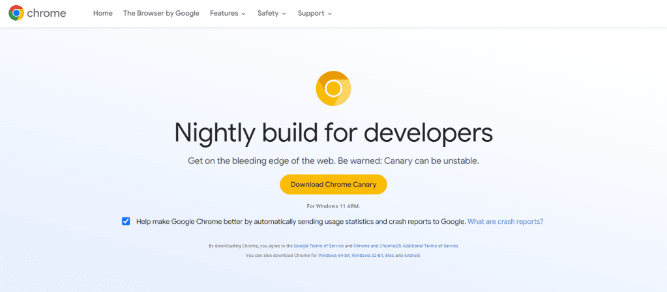667x292 pixels.
Task: Click the yellow Chrome Canary icon
Action: [x=333, y=88]
